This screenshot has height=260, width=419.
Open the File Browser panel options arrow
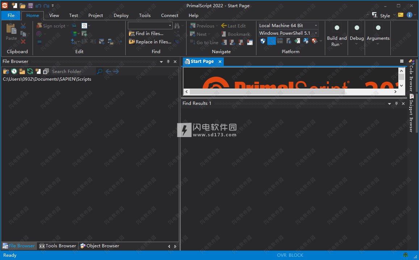pos(162,62)
